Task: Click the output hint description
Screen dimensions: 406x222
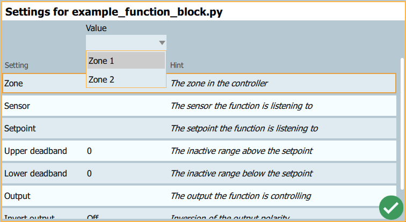Action: (241, 196)
